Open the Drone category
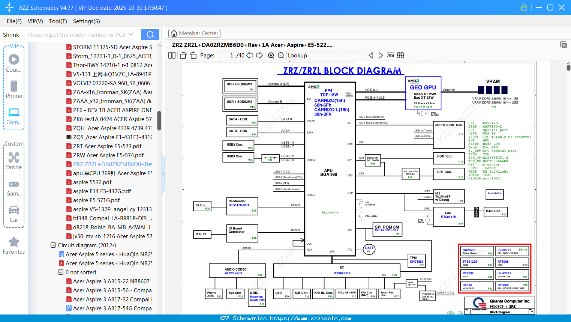 pos(14,161)
